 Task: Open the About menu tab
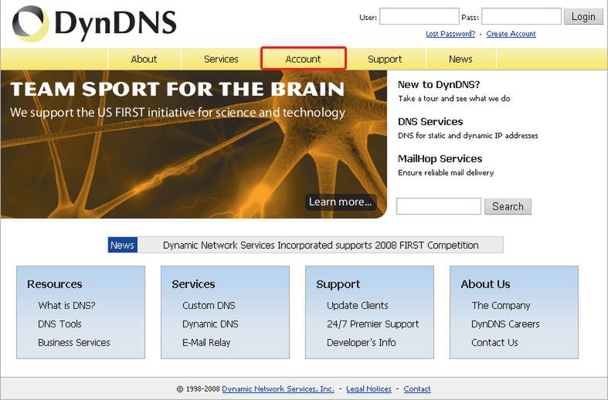[144, 59]
